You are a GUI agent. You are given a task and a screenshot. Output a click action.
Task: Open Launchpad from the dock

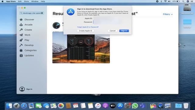[x=16, y=106]
